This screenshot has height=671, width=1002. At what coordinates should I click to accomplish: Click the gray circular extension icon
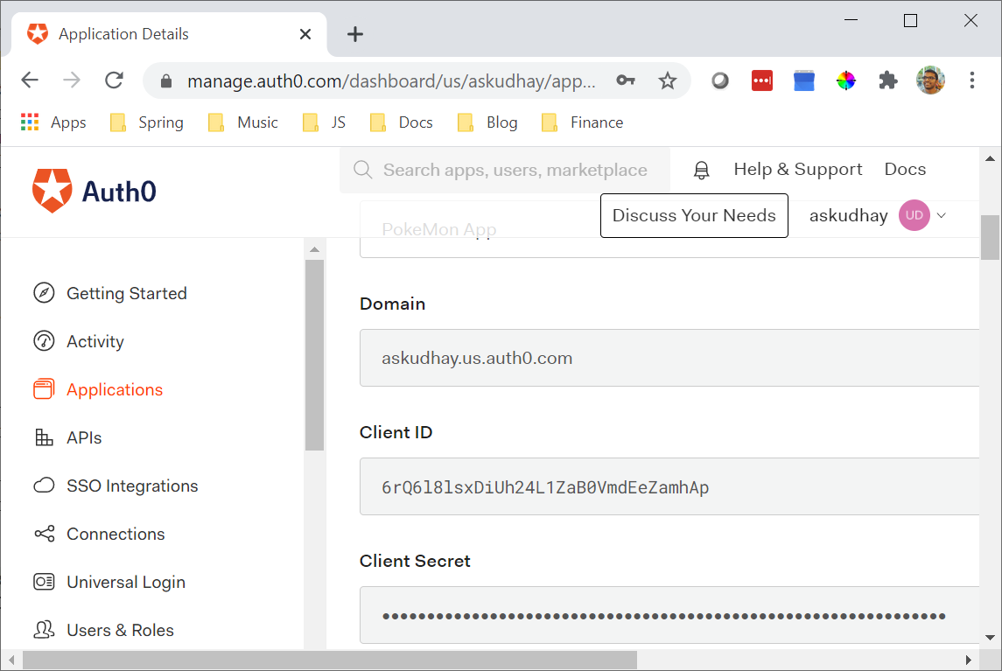tap(720, 80)
